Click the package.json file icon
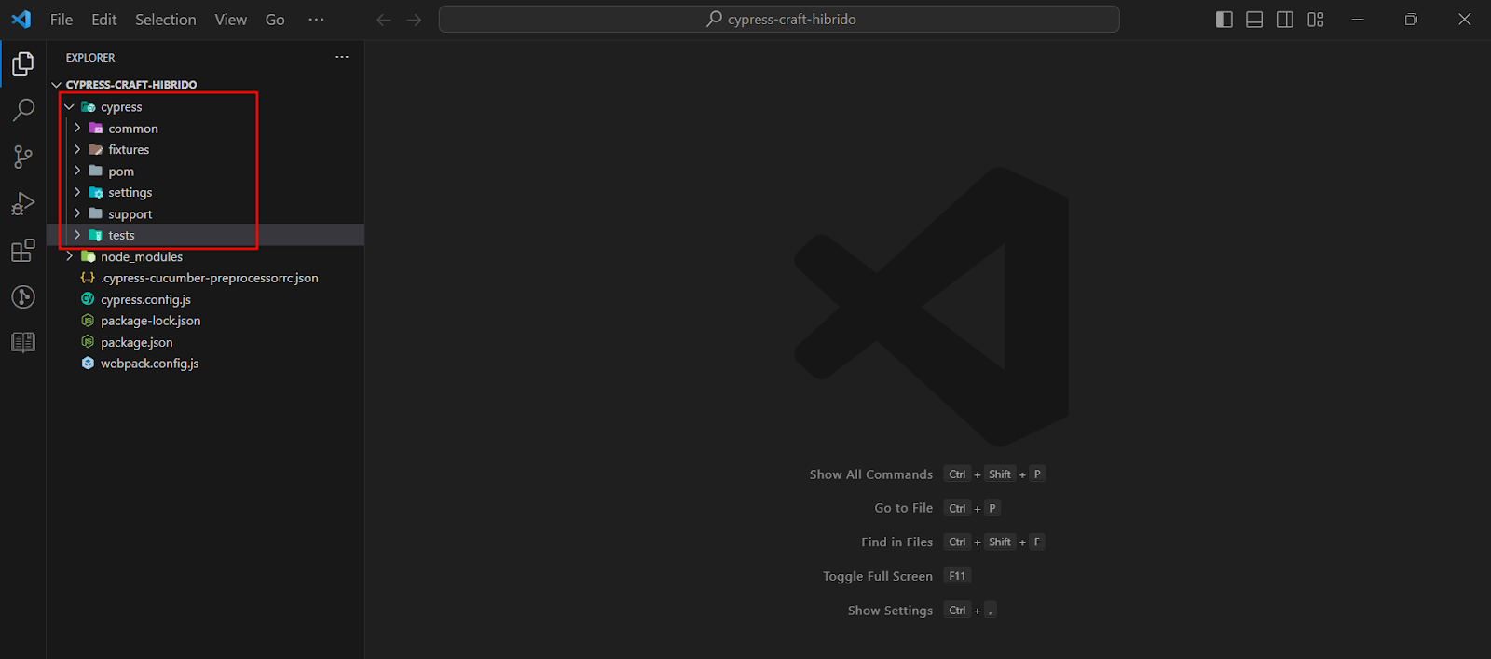 pos(88,342)
